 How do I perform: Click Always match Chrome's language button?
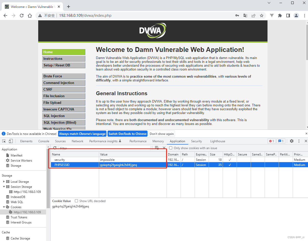pos(82,134)
